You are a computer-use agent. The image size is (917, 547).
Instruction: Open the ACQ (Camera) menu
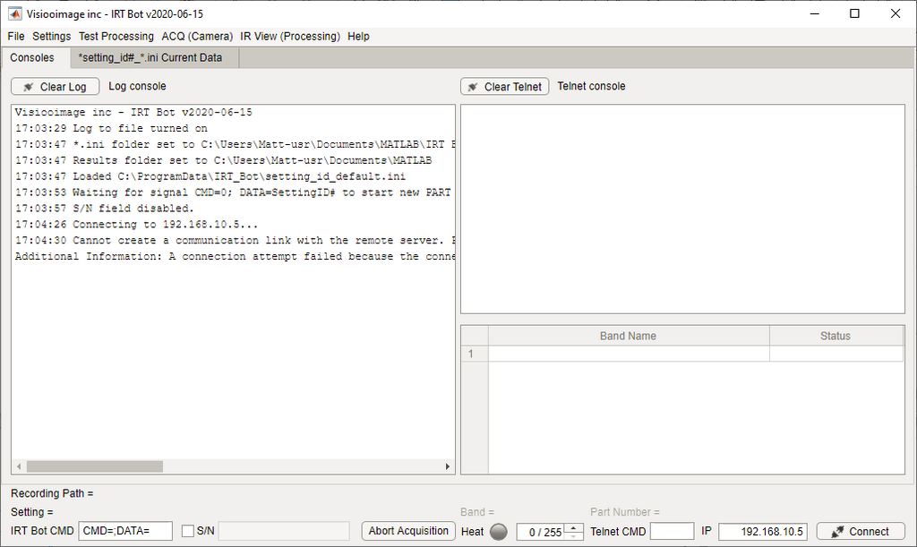pos(197,37)
